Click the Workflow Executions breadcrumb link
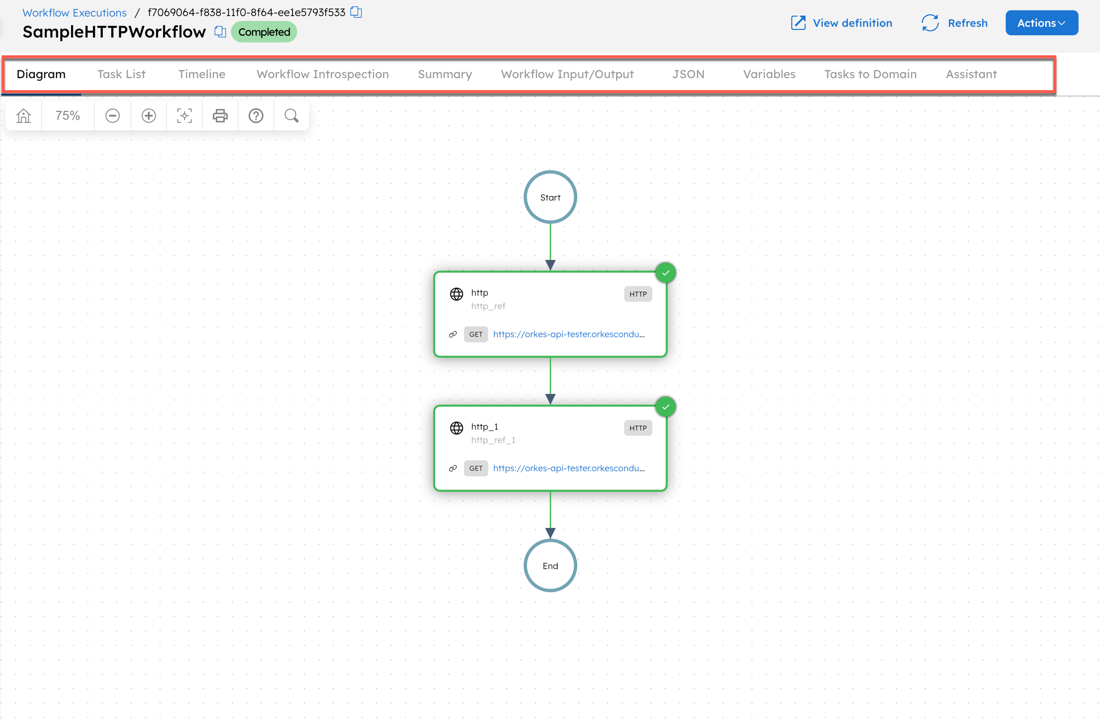 74,13
